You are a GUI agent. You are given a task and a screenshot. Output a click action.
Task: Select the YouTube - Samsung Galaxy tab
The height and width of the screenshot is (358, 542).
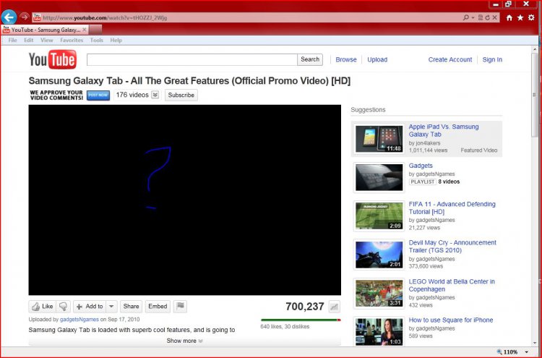45,30
